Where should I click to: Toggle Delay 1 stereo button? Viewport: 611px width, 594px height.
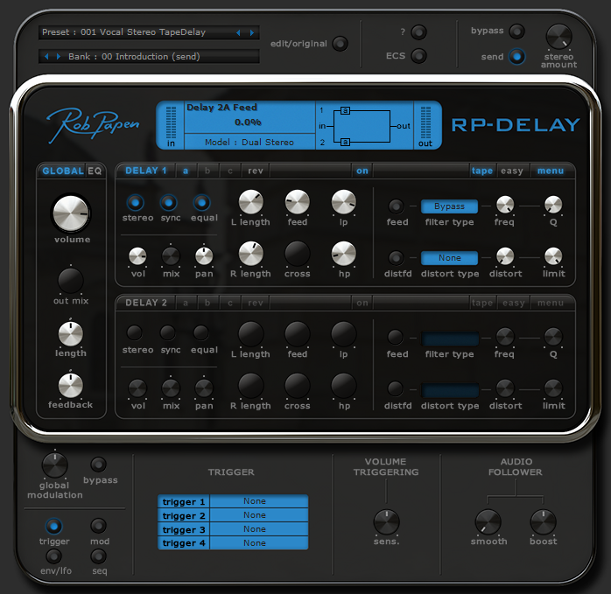click(135, 203)
